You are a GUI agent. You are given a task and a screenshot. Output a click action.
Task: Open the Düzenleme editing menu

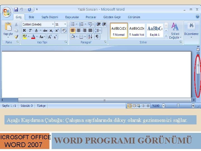(191, 30)
